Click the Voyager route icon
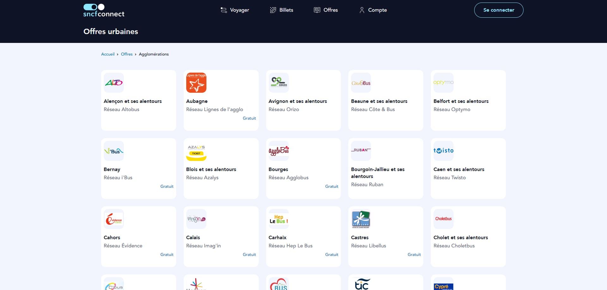 (x=224, y=10)
